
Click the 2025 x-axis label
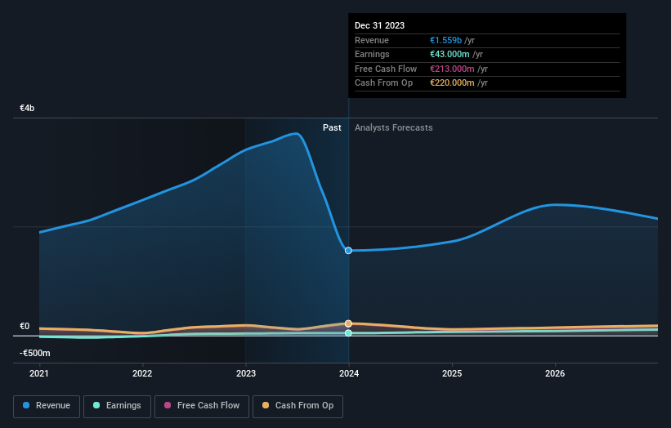[x=452, y=374]
